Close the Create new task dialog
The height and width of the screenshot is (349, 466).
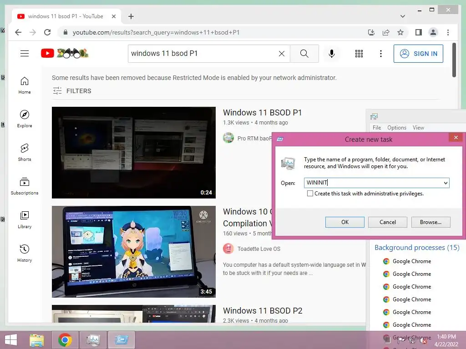tap(456, 137)
